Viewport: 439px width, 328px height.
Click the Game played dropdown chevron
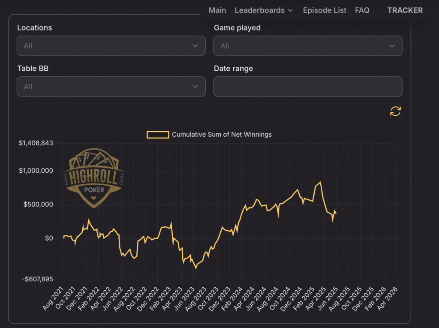[392, 46]
